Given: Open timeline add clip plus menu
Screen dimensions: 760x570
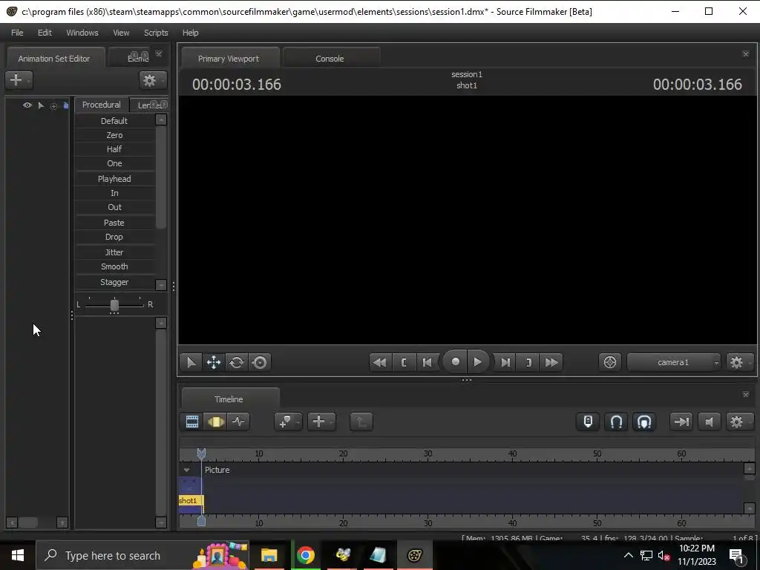Looking at the screenshot, I should pos(321,422).
